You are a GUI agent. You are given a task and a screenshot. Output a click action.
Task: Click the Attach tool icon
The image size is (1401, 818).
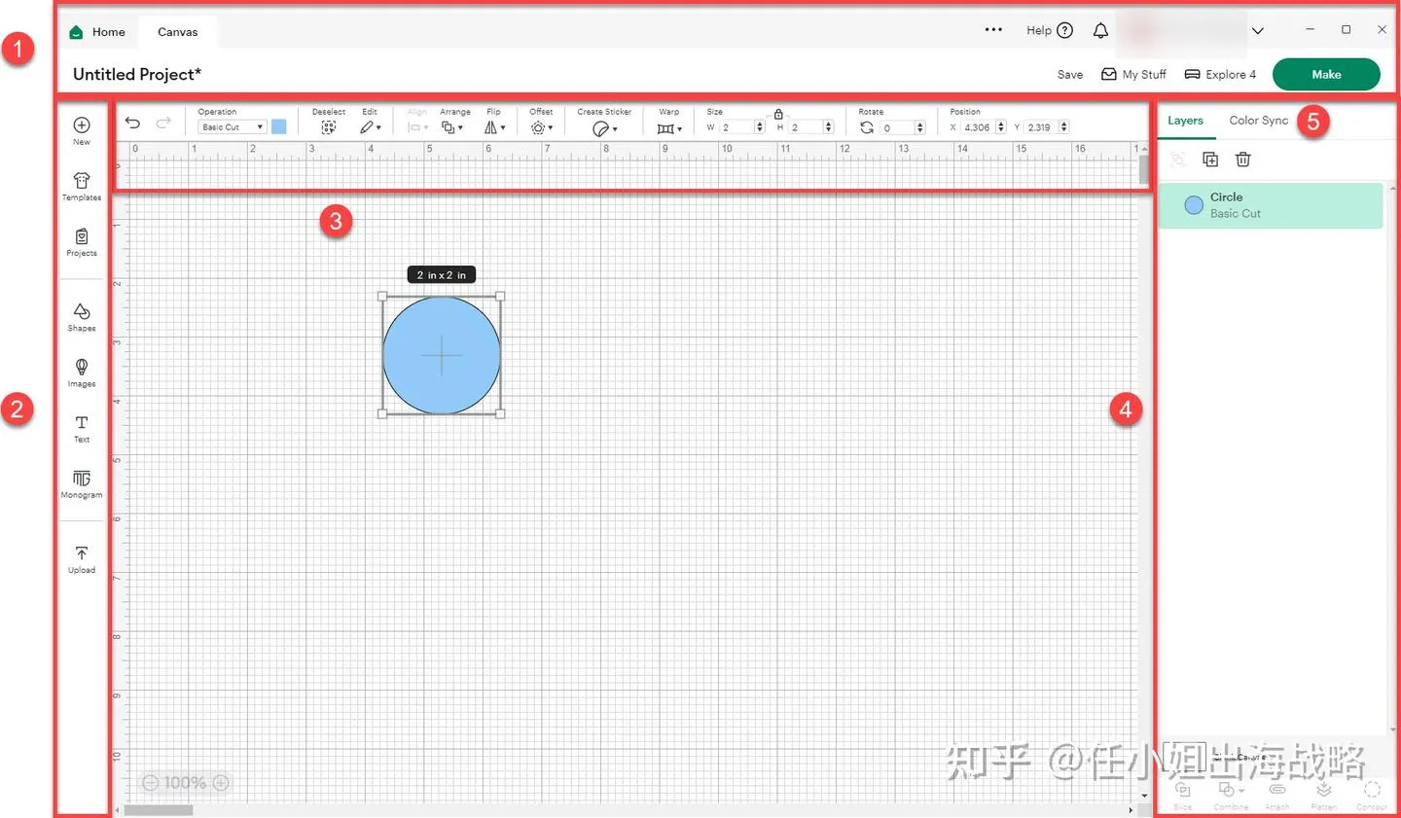[1277, 790]
